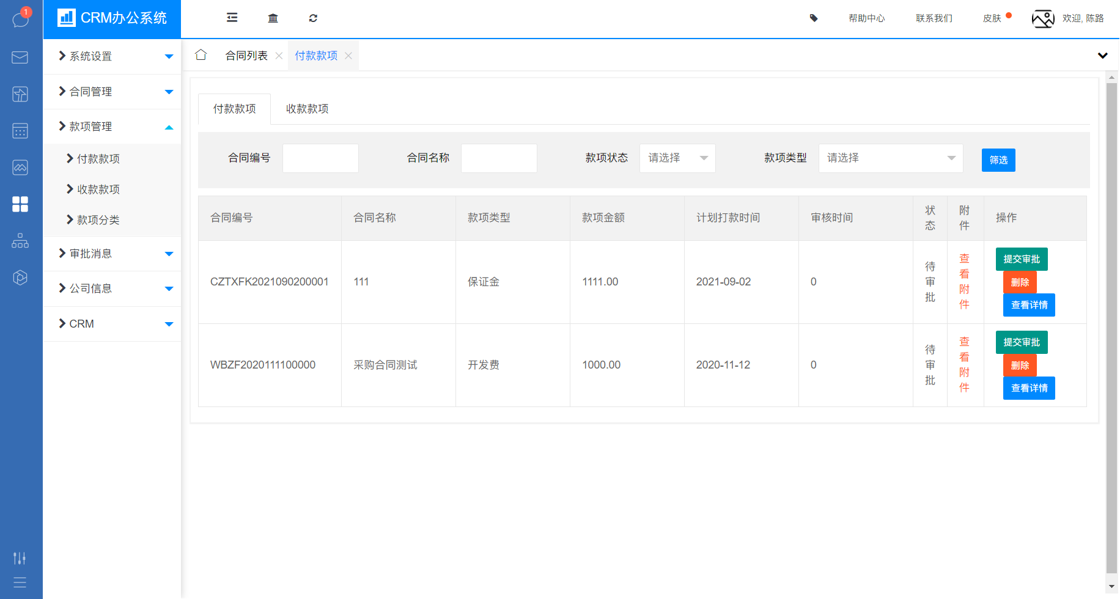Screen dimensions: 1120x599
Task: Submit CZTXFK contract with 提交审批 button
Action: pos(1021,259)
